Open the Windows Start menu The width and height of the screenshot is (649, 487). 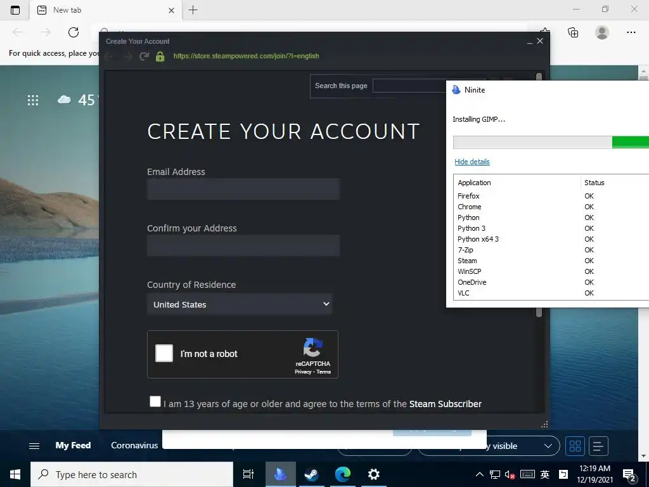click(x=15, y=474)
